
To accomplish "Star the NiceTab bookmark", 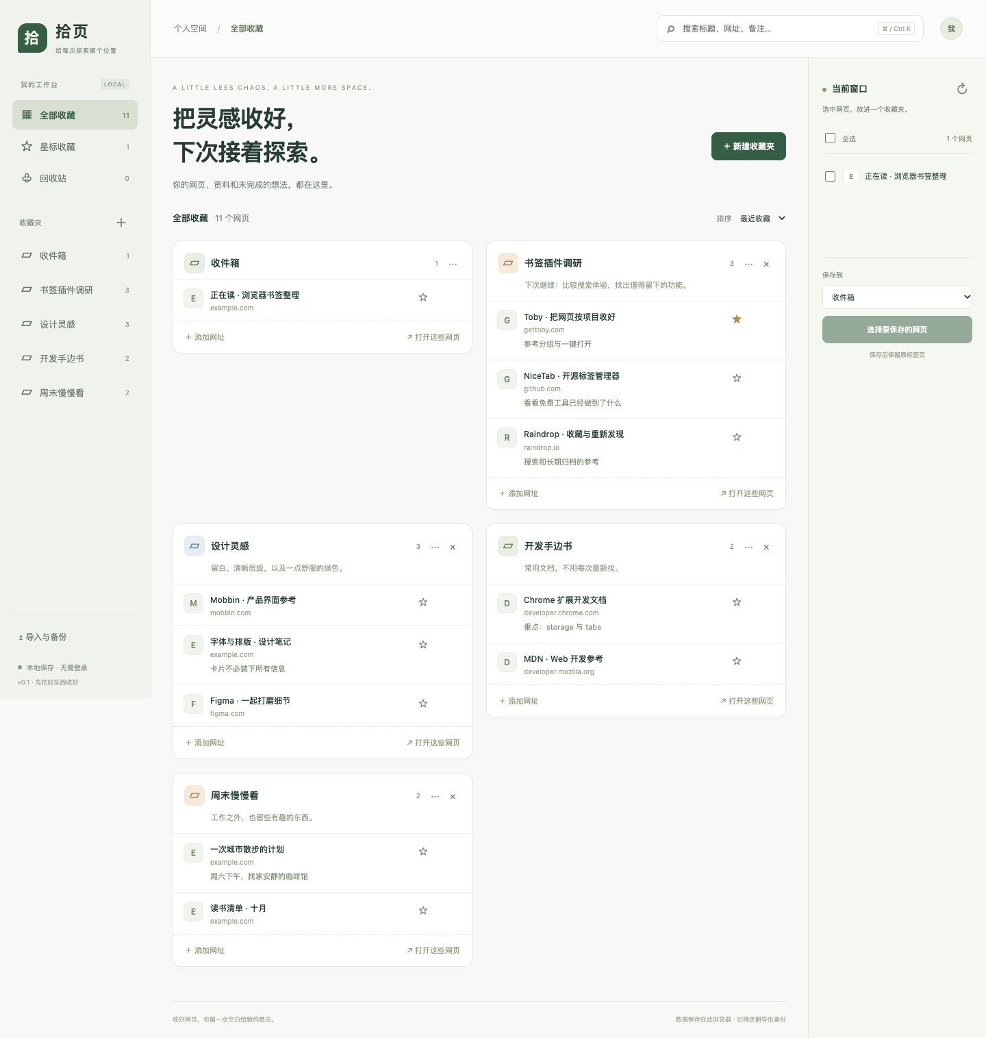I will pos(737,378).
